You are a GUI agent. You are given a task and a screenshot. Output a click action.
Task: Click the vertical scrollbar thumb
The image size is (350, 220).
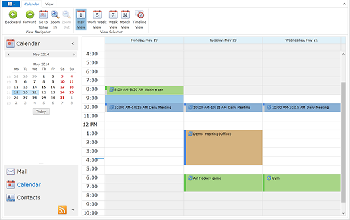[343, 143]
